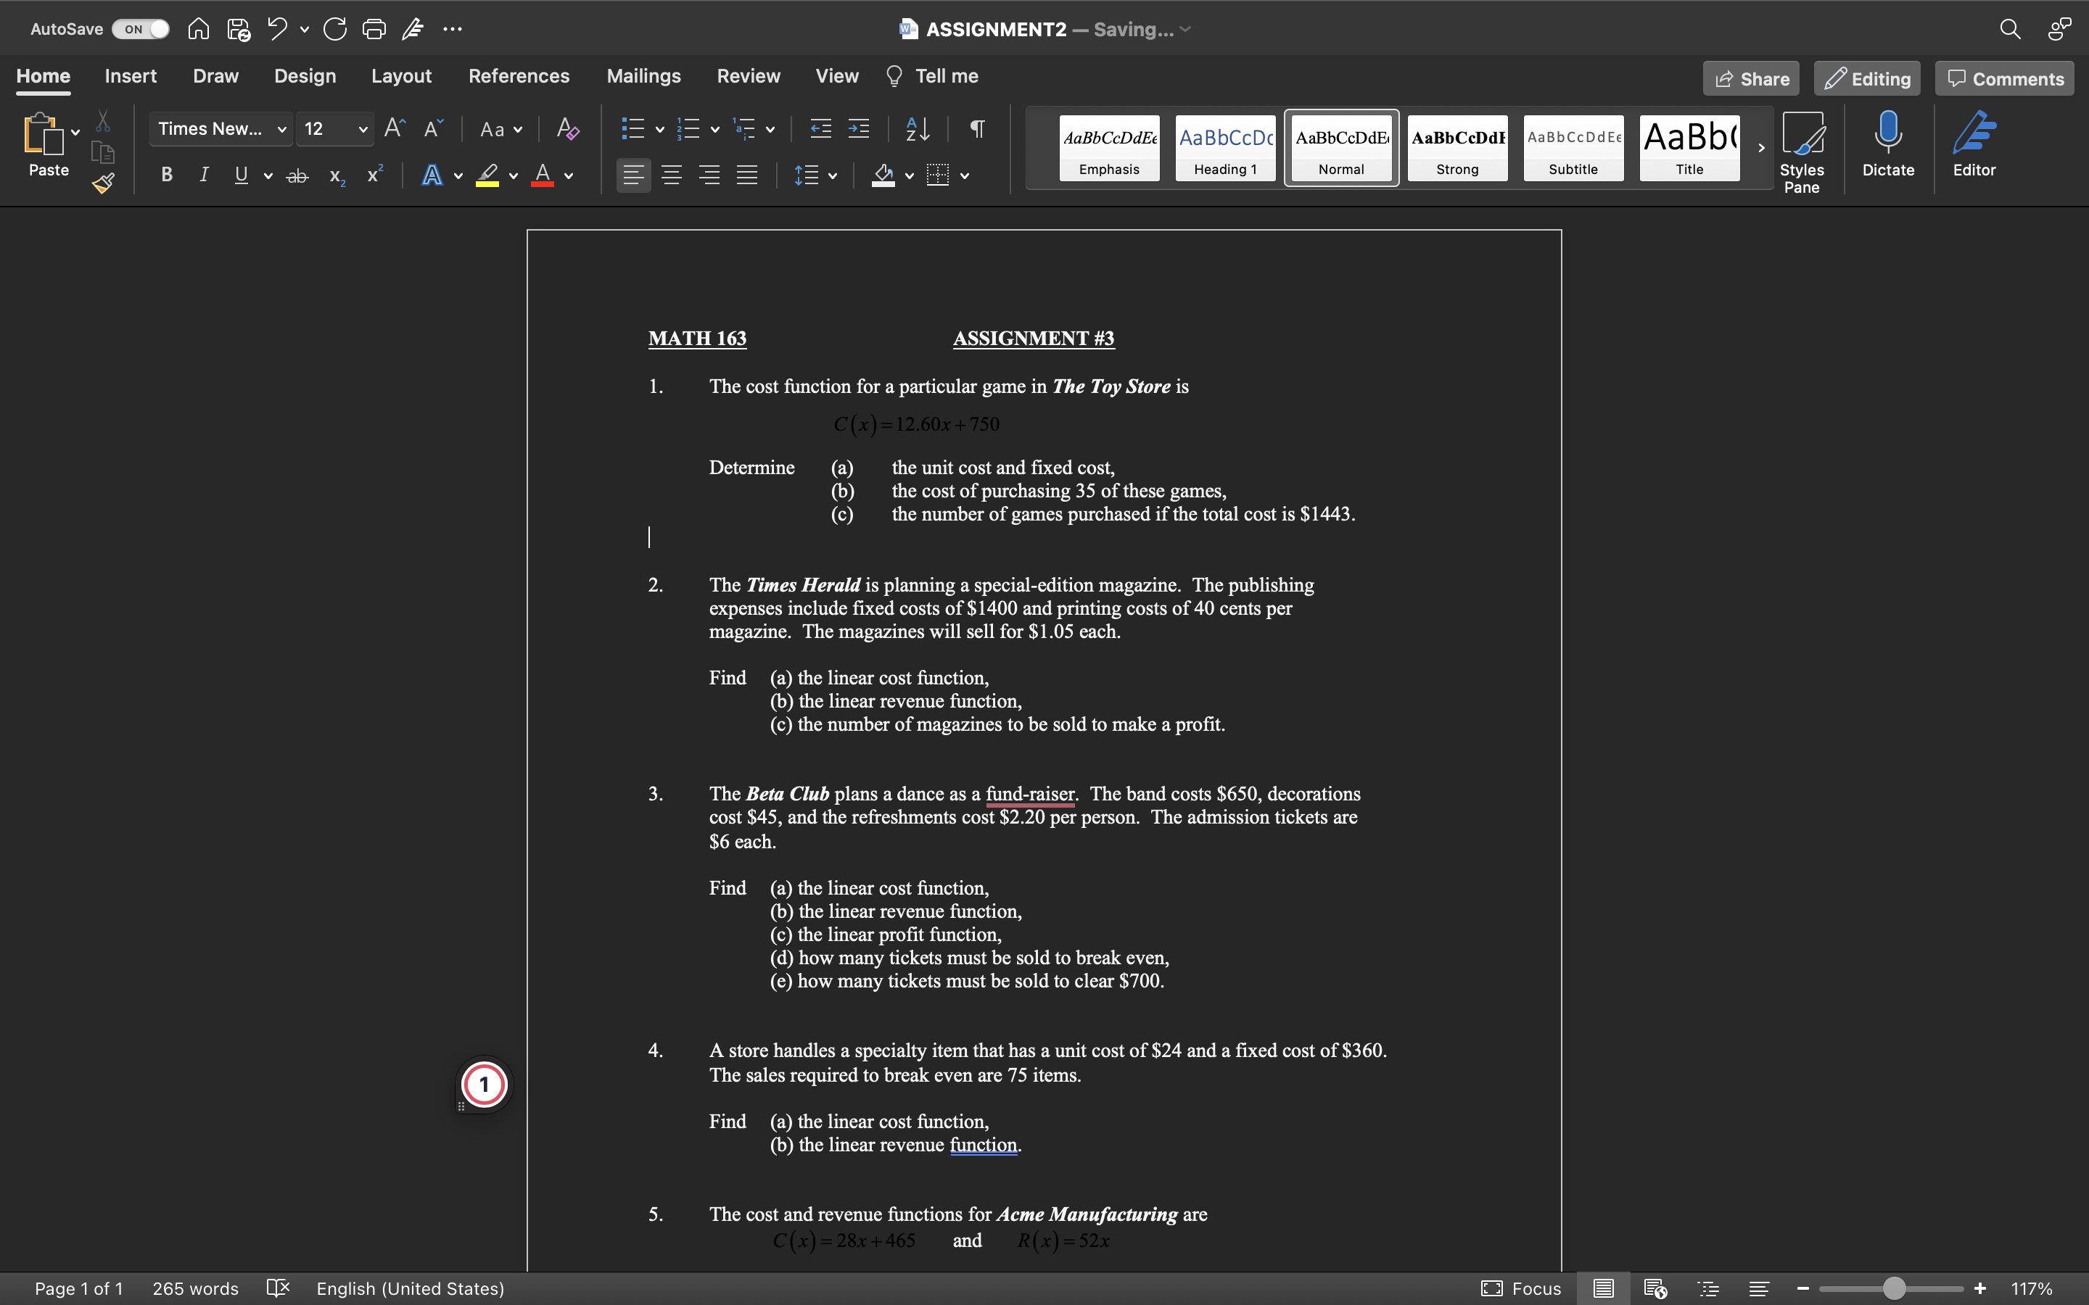Click the zoom slider handle
This screenshot has height=1305, width=2089.
tap(1893, 1288)
